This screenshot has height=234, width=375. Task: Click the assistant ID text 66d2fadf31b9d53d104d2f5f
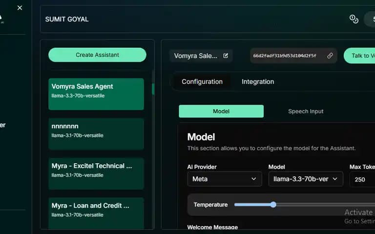[285, 56]
